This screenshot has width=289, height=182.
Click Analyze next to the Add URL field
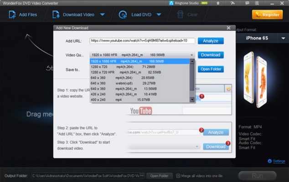211,40
